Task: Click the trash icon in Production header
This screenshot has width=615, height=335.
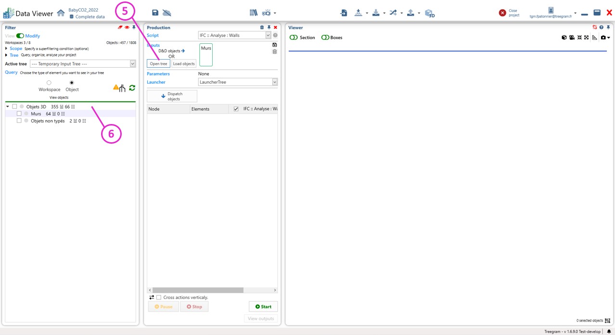Action: [262, 27]
